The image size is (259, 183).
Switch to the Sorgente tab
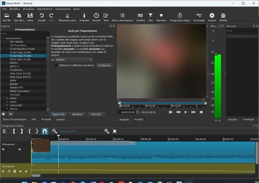[124, 120]
